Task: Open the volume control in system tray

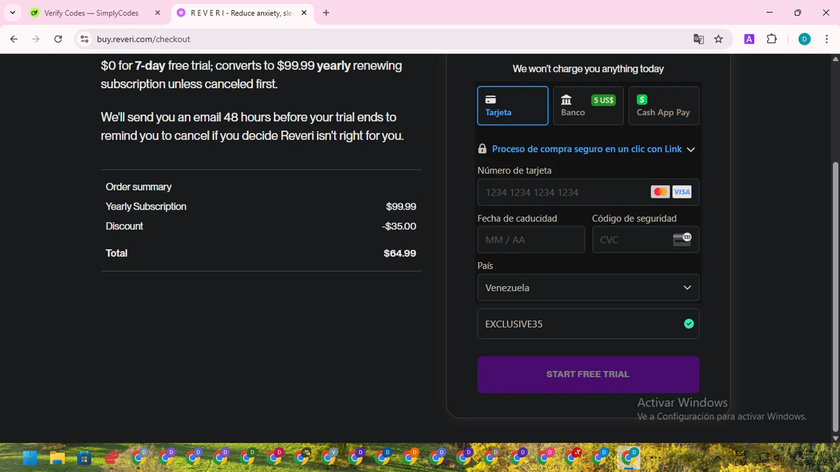Action: pos(779,458)
